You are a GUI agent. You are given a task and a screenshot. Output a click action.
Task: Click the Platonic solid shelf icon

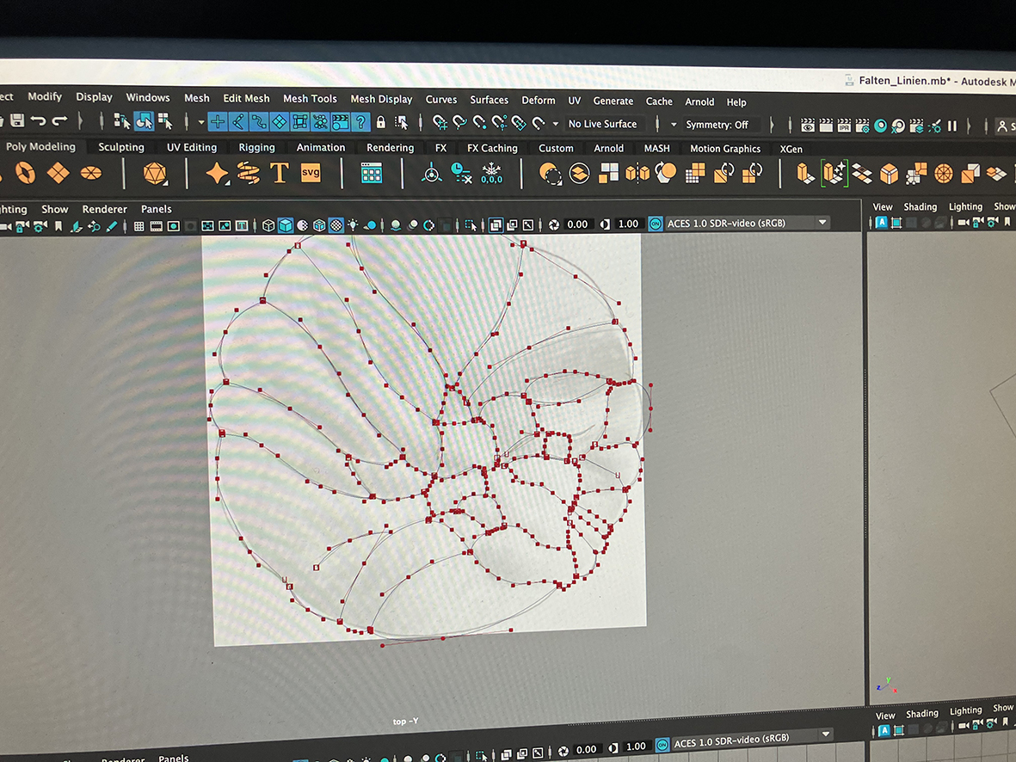tap(155, 173)
